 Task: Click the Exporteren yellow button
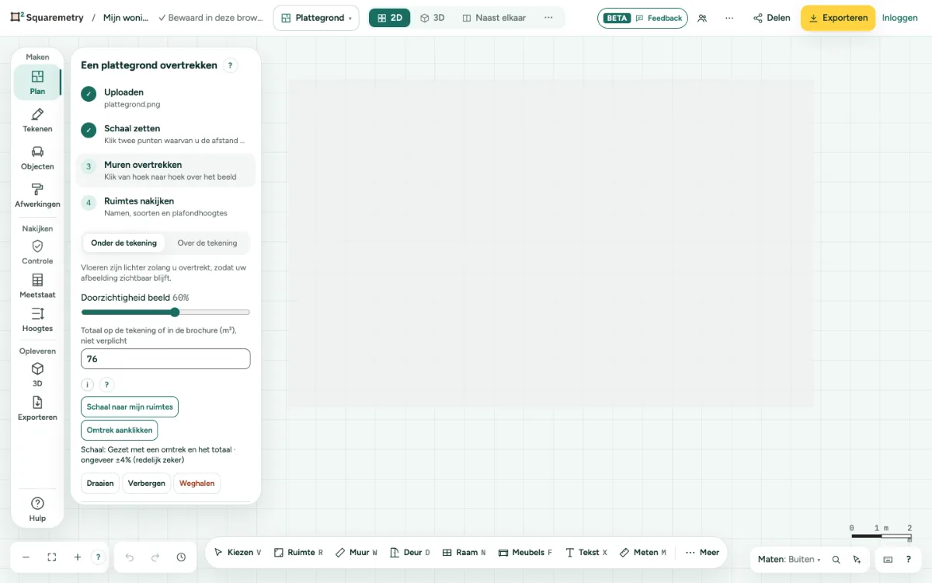click(838, 18)
